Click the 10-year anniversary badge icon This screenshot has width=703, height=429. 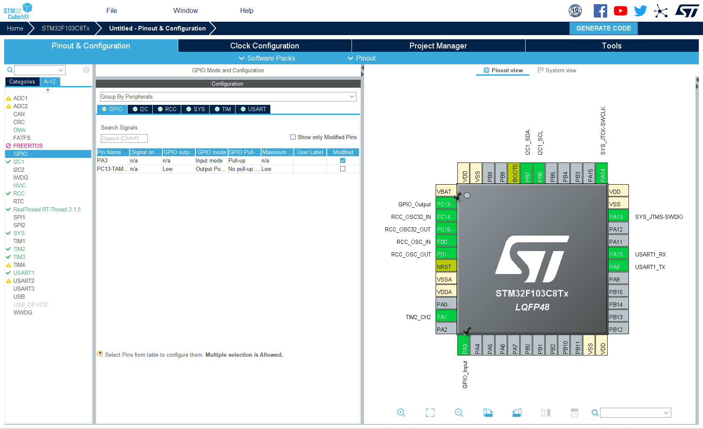pos(575,11)
